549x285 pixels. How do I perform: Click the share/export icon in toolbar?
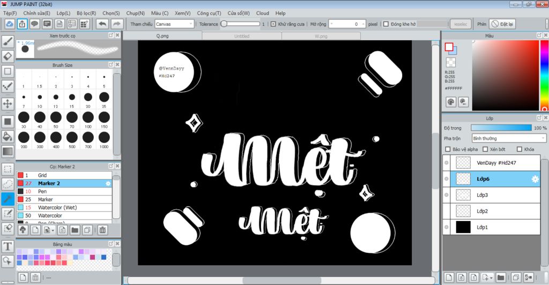point(22,24)
